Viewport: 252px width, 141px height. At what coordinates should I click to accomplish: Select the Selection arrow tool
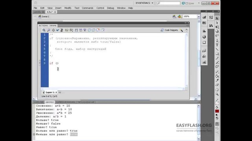[217, 18]
